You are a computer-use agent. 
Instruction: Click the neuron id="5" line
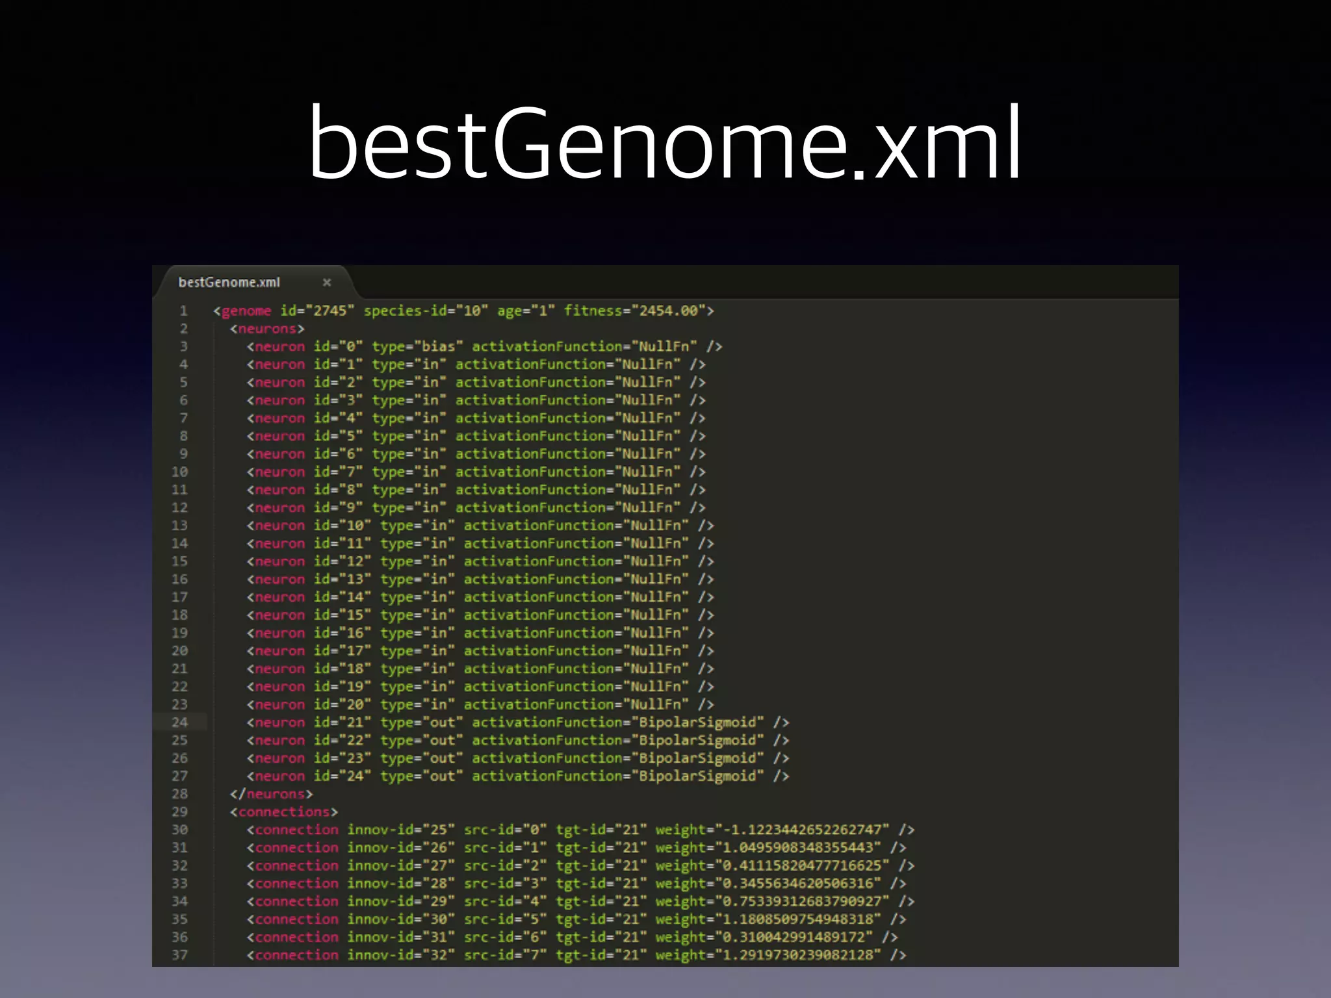click(476, 436)
